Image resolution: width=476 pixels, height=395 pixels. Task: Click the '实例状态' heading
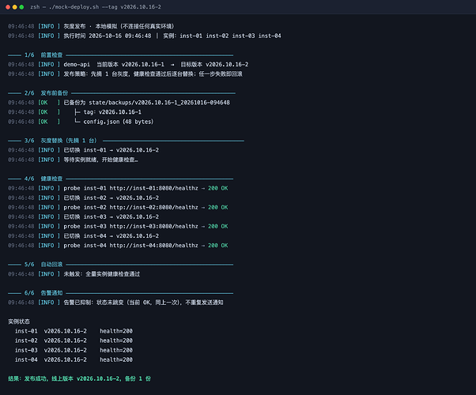pos(19,322)
